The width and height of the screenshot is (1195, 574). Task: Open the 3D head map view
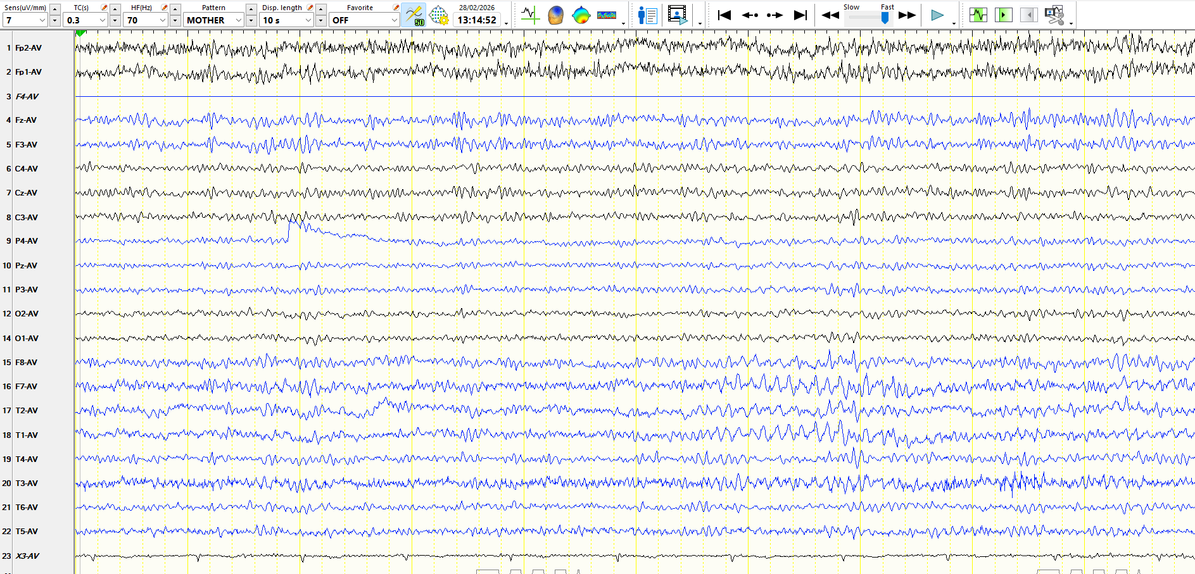click(555, 15)
